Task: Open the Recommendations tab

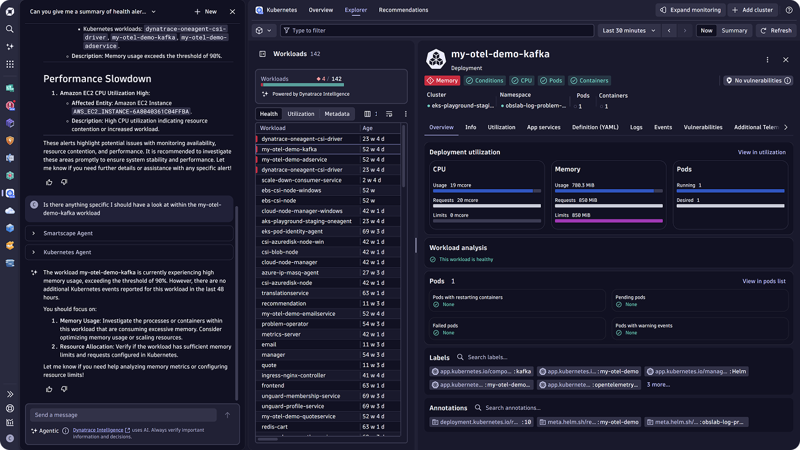Action: (x=403, y=10)
